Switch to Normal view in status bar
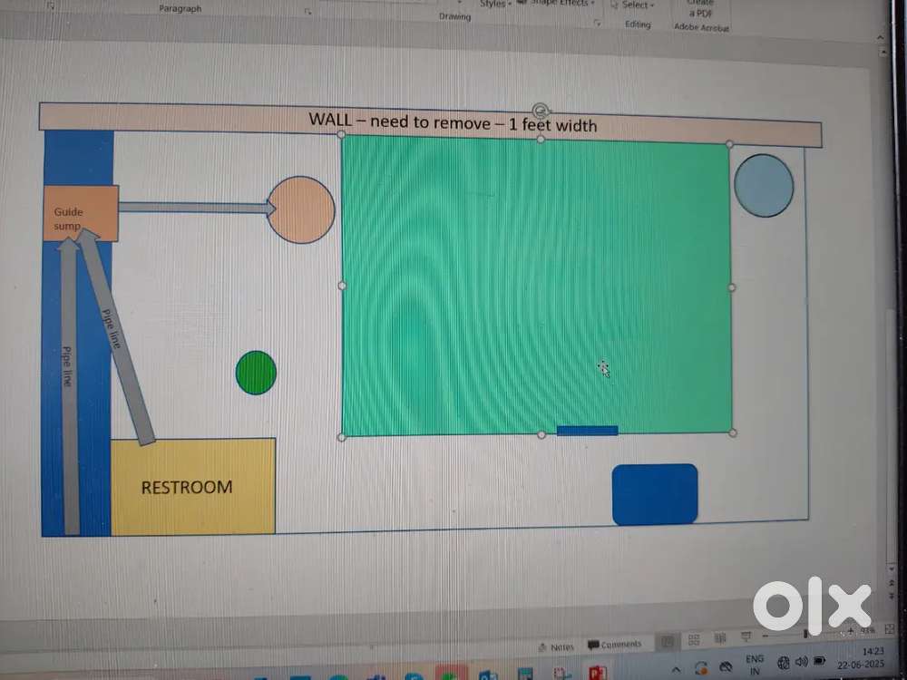Screen dimensions: 907x680 [668, 640]
